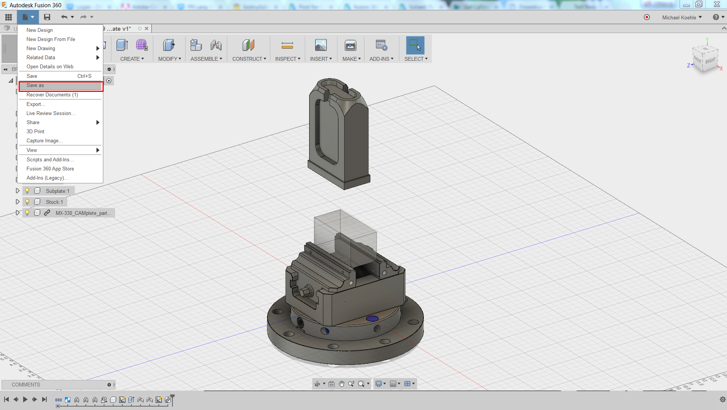Open the data panel grid icon
This screenshot has height=410, width=727.
click(8, 17)
